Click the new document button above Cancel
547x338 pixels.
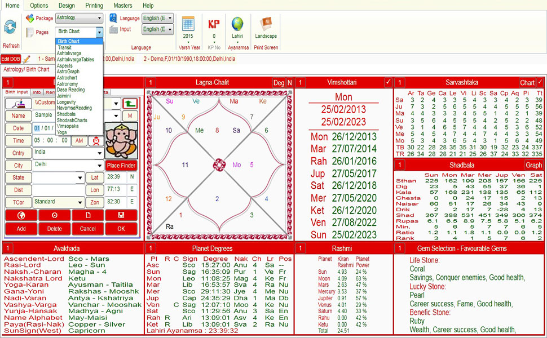coord(88,215)
